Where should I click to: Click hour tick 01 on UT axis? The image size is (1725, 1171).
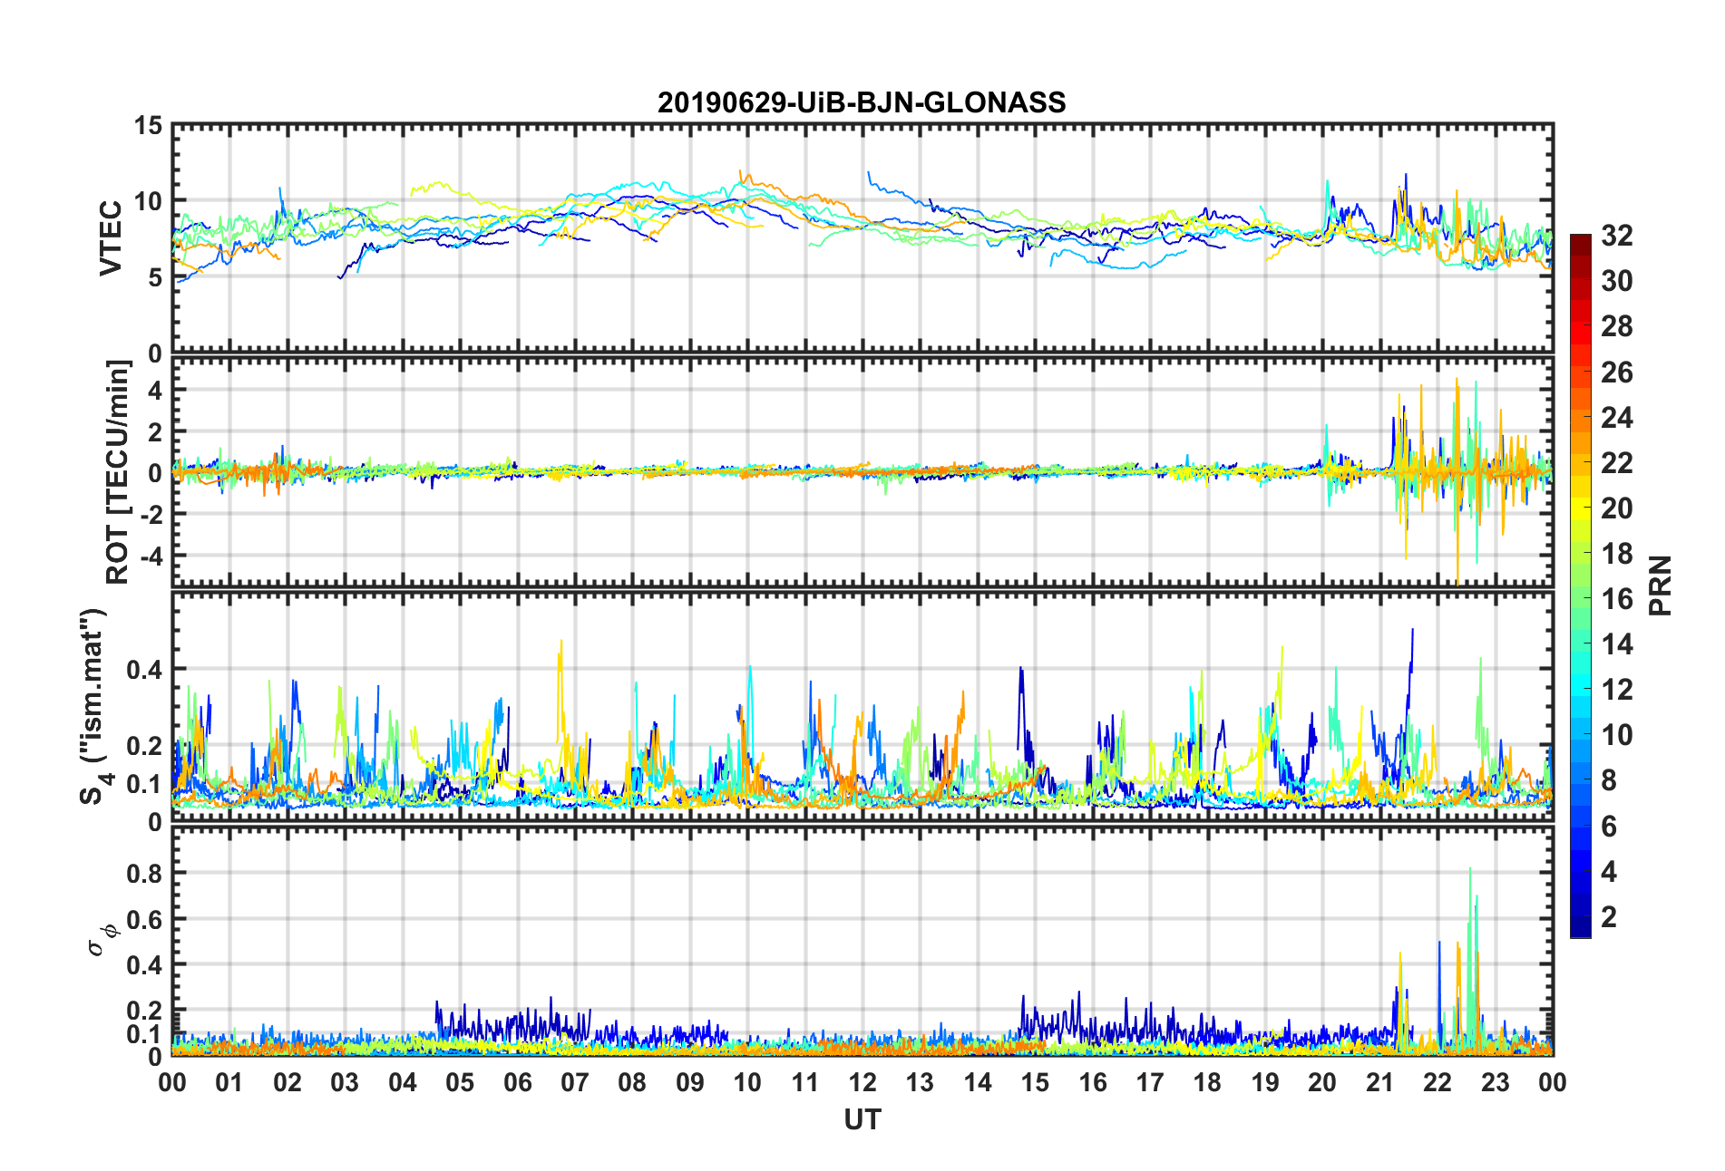point(229,1082)
